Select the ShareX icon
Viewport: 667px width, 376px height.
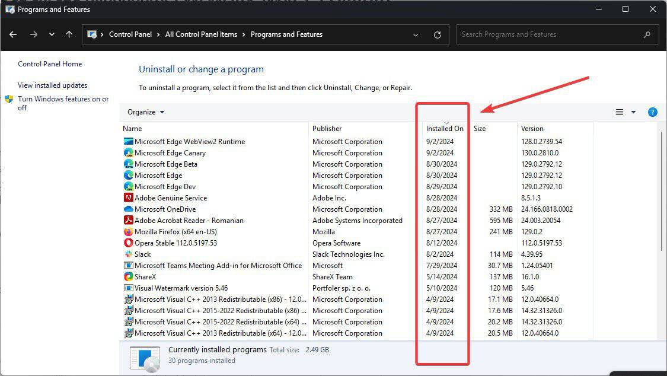coord(128,276)
